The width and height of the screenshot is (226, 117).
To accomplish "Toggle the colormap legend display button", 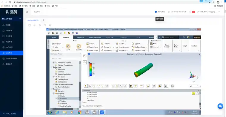I will point(85,62).
